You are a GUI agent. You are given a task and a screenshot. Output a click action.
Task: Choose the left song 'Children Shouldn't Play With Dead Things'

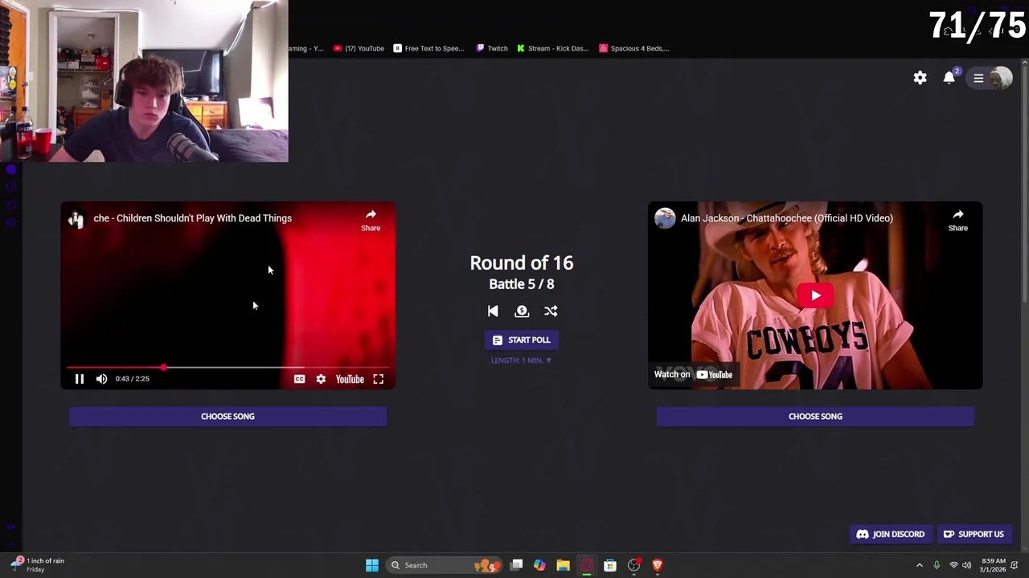coord(228,416)
